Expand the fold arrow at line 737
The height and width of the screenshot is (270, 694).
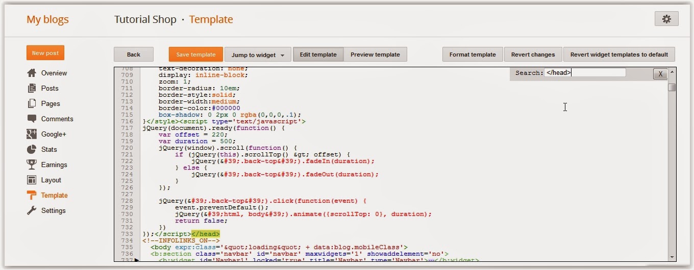[136, 260]
